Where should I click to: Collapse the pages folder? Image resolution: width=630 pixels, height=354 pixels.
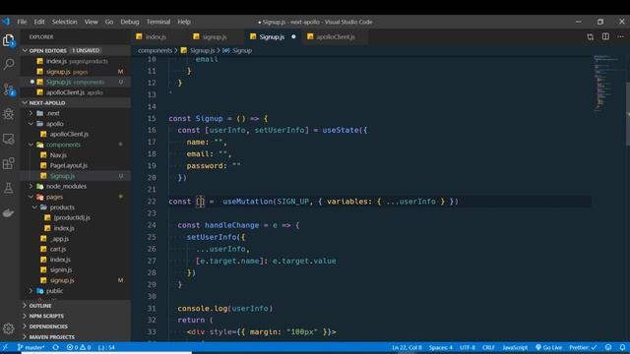(x=54, y=197)
